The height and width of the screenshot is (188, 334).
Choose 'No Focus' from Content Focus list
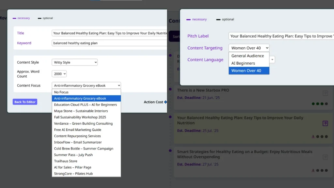coord(61,92)
